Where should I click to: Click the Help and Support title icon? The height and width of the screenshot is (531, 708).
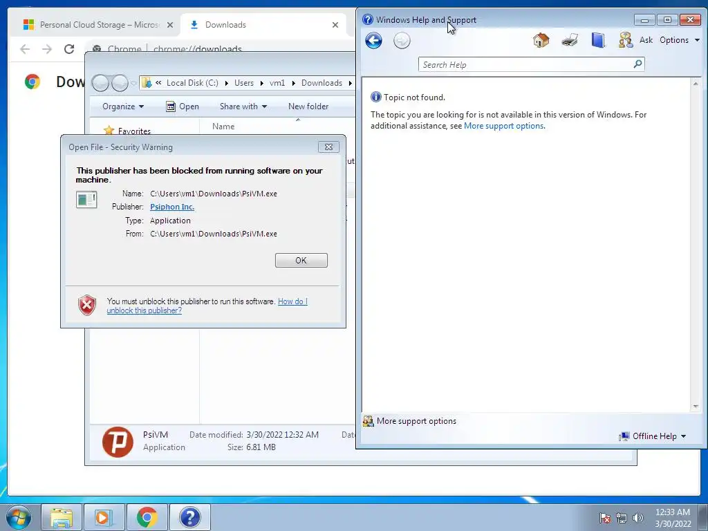tap(368, 19)
